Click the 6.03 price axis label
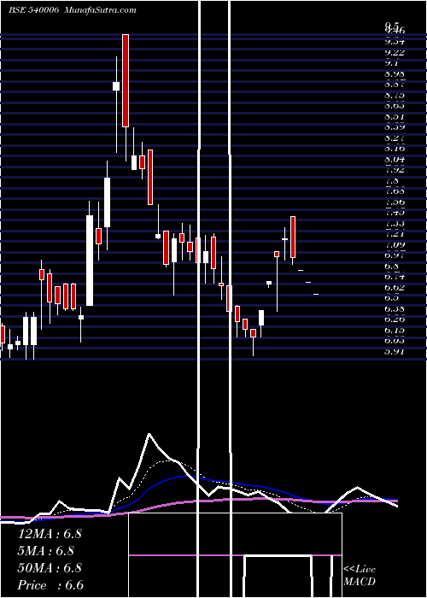This screenshot has width=427, height=598. coord(395,340)
